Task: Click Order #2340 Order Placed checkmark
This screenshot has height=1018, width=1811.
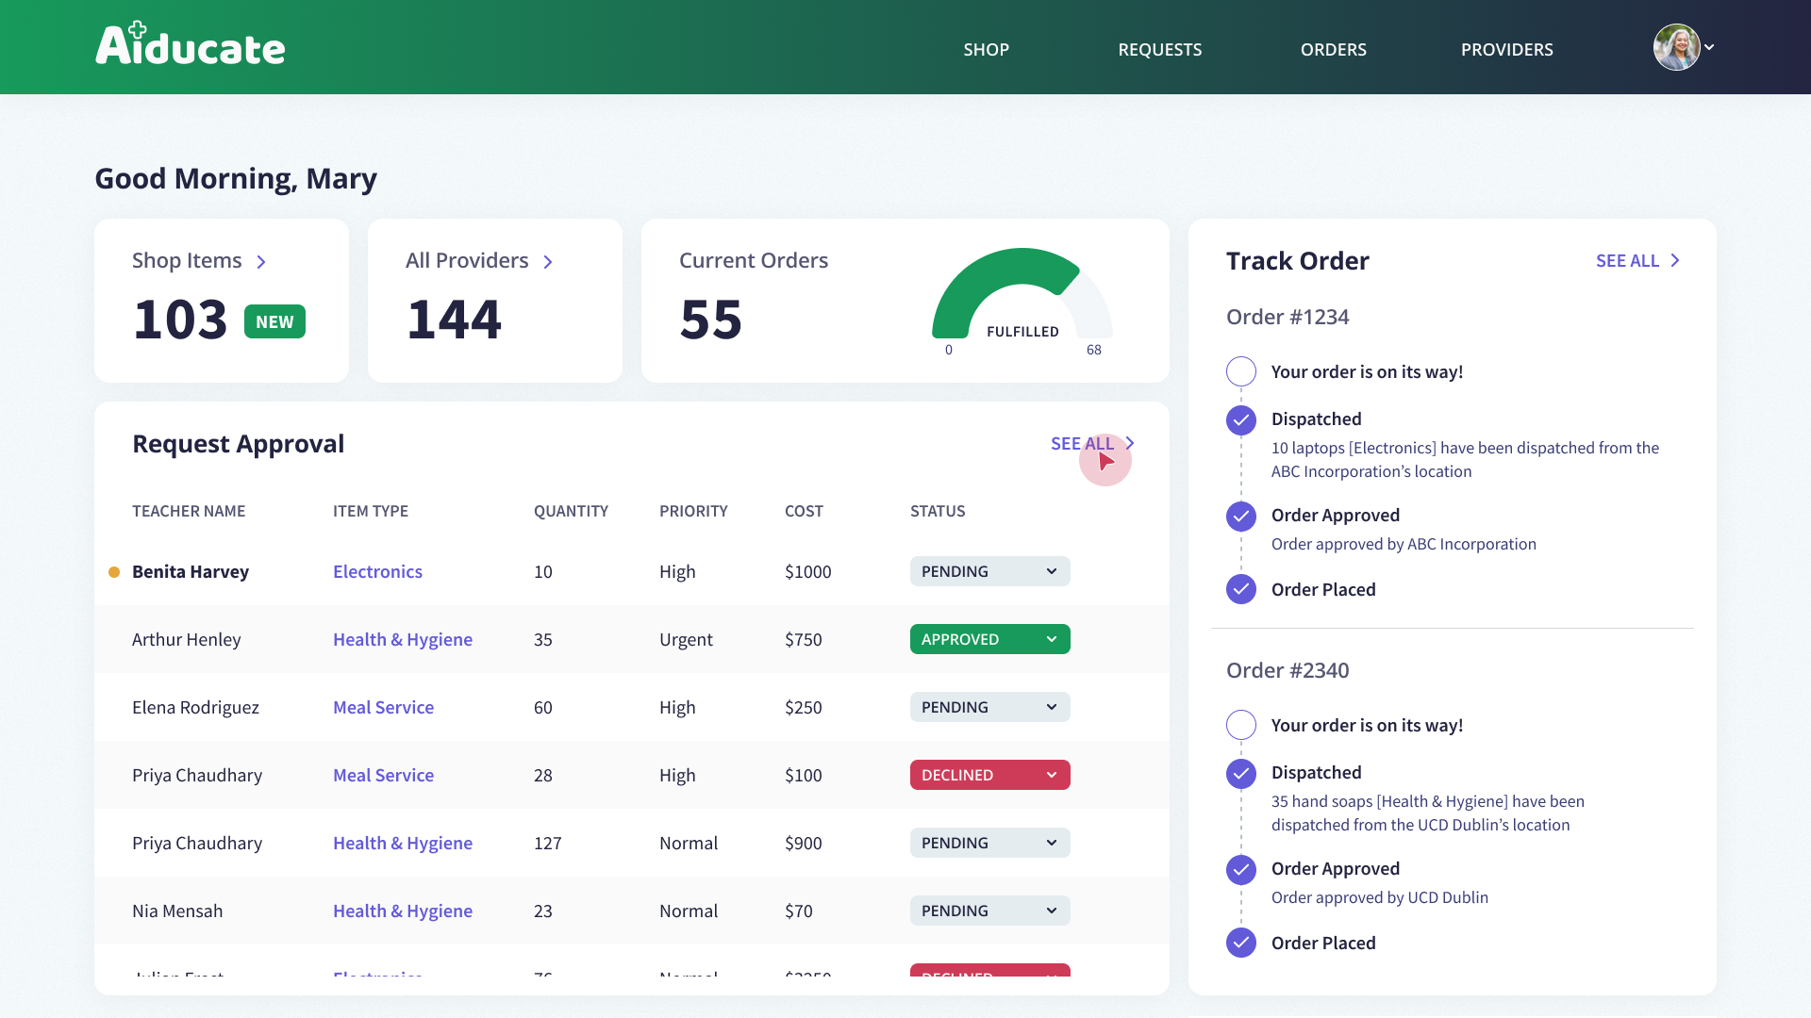Action: [x=1241, y=943]
